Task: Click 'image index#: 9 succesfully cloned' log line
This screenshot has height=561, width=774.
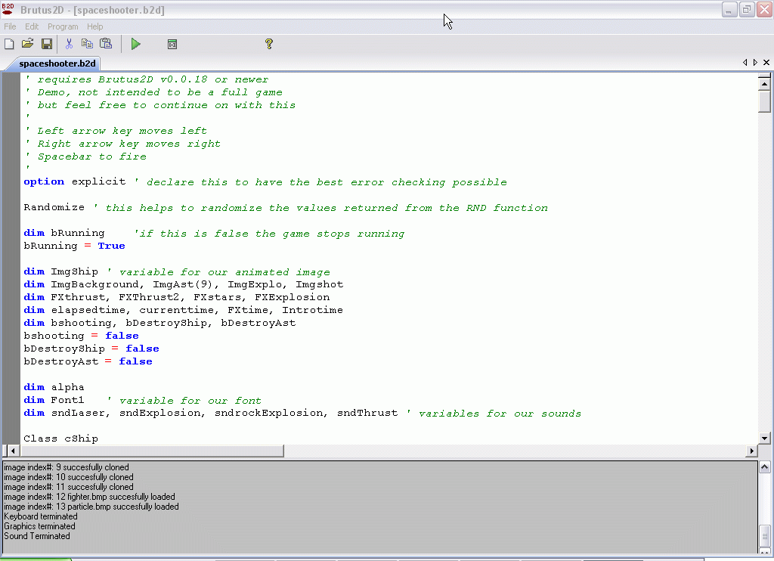Action: point(67,466)
